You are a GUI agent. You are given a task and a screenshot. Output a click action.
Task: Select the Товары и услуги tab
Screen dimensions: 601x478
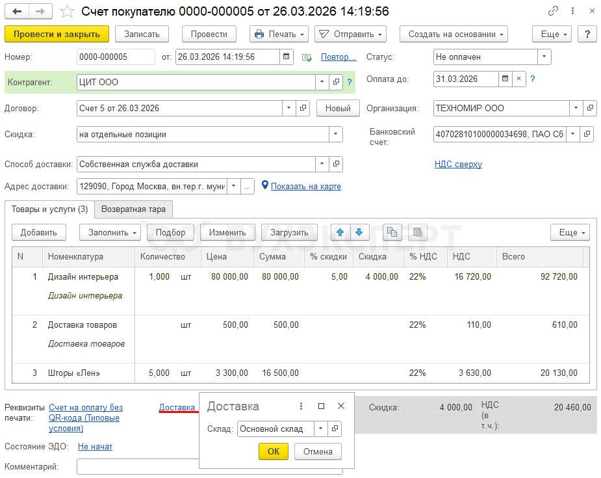49,209
